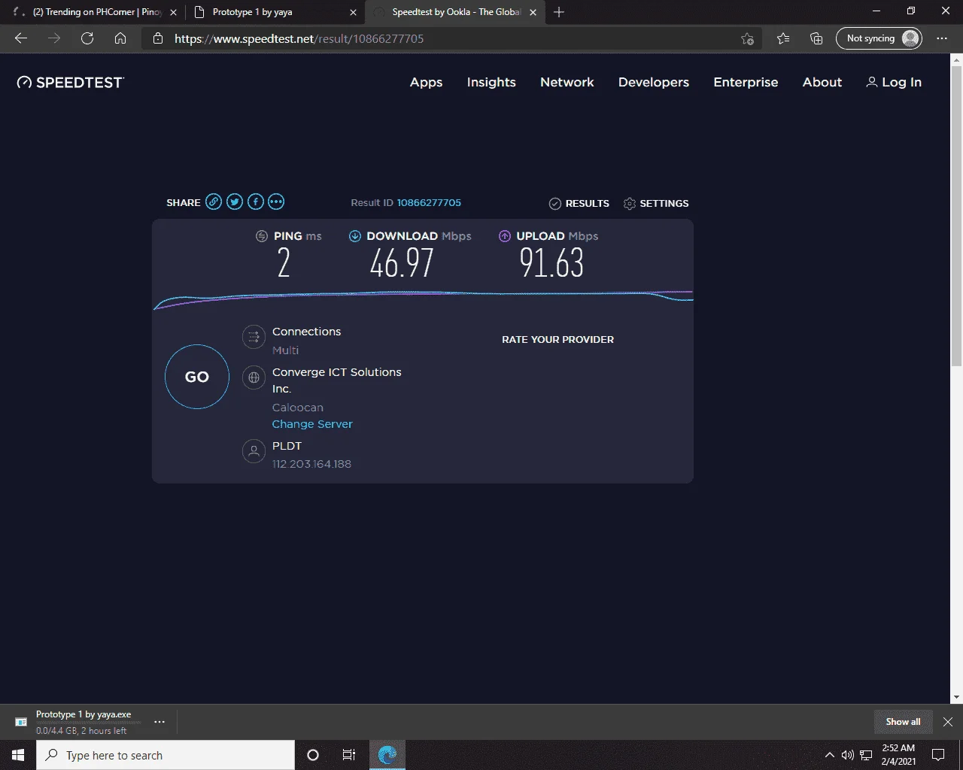The height and width of the screenshot is (770, 963).
Task: Open Task View on the taskbar
Action: [349, 755]
